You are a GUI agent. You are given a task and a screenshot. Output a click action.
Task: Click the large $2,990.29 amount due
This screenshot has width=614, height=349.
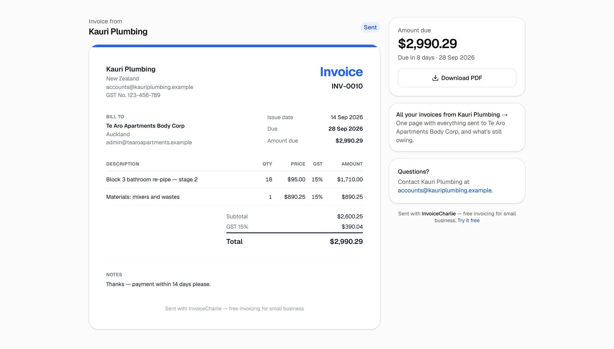[x=427, y=44]
